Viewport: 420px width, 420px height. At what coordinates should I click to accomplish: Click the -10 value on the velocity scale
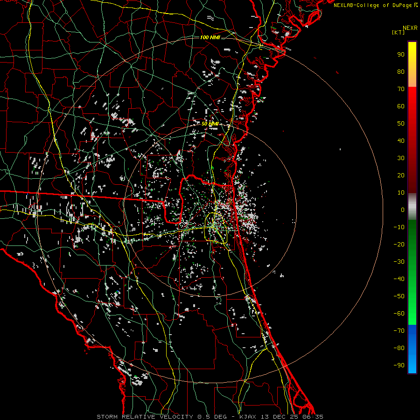tap(399, 227)
